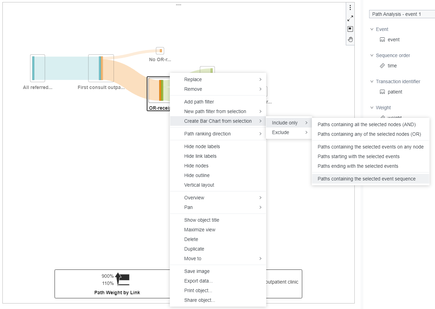Collapse the Transaction identifier section
This screenshot has width=435, height=309.
pos(372,81)
